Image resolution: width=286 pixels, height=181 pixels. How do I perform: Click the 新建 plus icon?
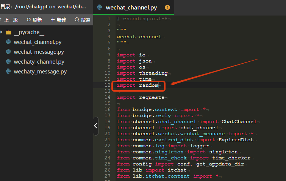[x=53, y=20]
